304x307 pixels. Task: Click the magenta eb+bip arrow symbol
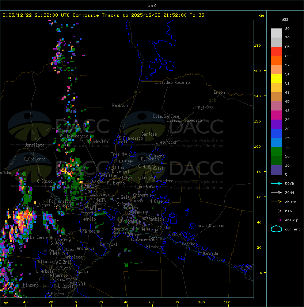pos(276,220)
